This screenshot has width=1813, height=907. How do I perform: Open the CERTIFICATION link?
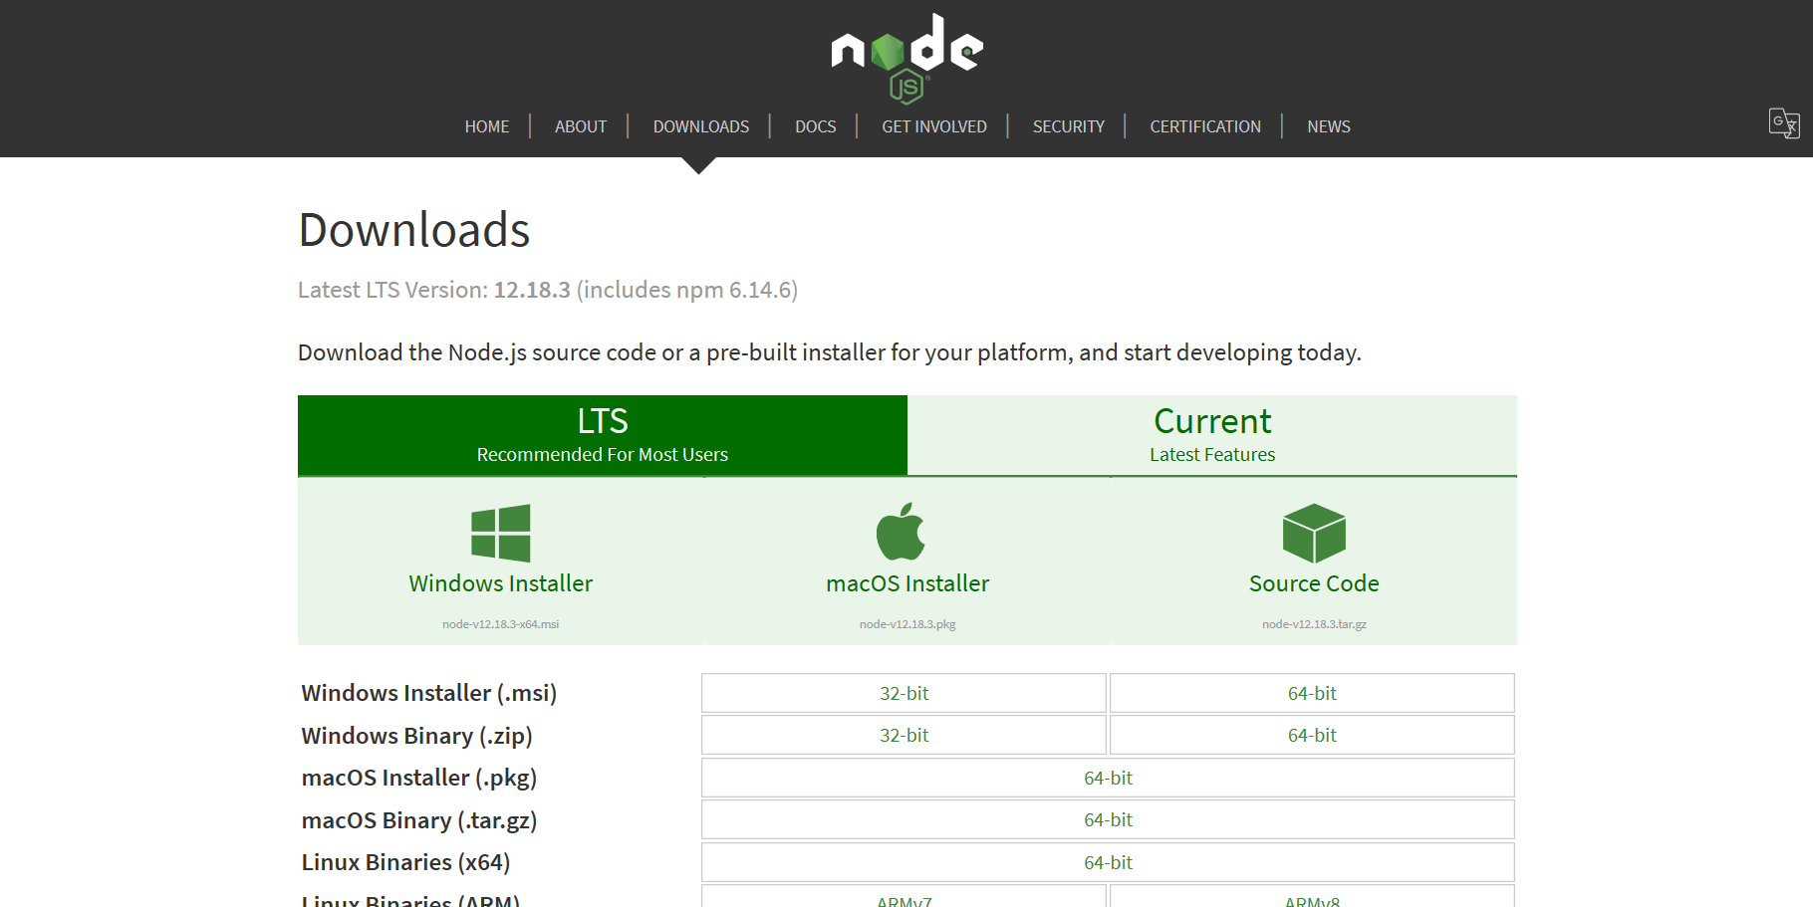pyautogui.click(x=1205, y=126)
